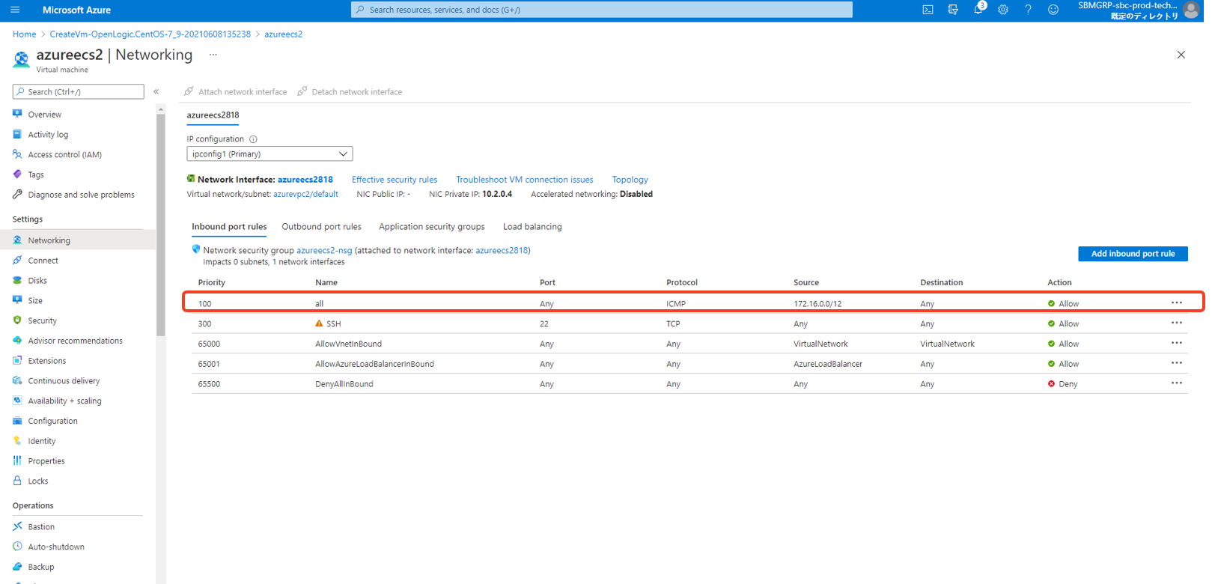Switch to Application security groups tab
Image resolution: width=1212 pixels, height=584 pixels.
point(431,226)
